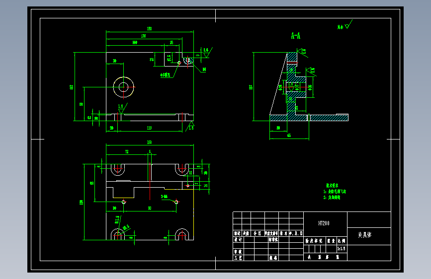This screenshot has width=431, height=279.
Task: Select the 其余 surface finish note
Action: (341, 27)
